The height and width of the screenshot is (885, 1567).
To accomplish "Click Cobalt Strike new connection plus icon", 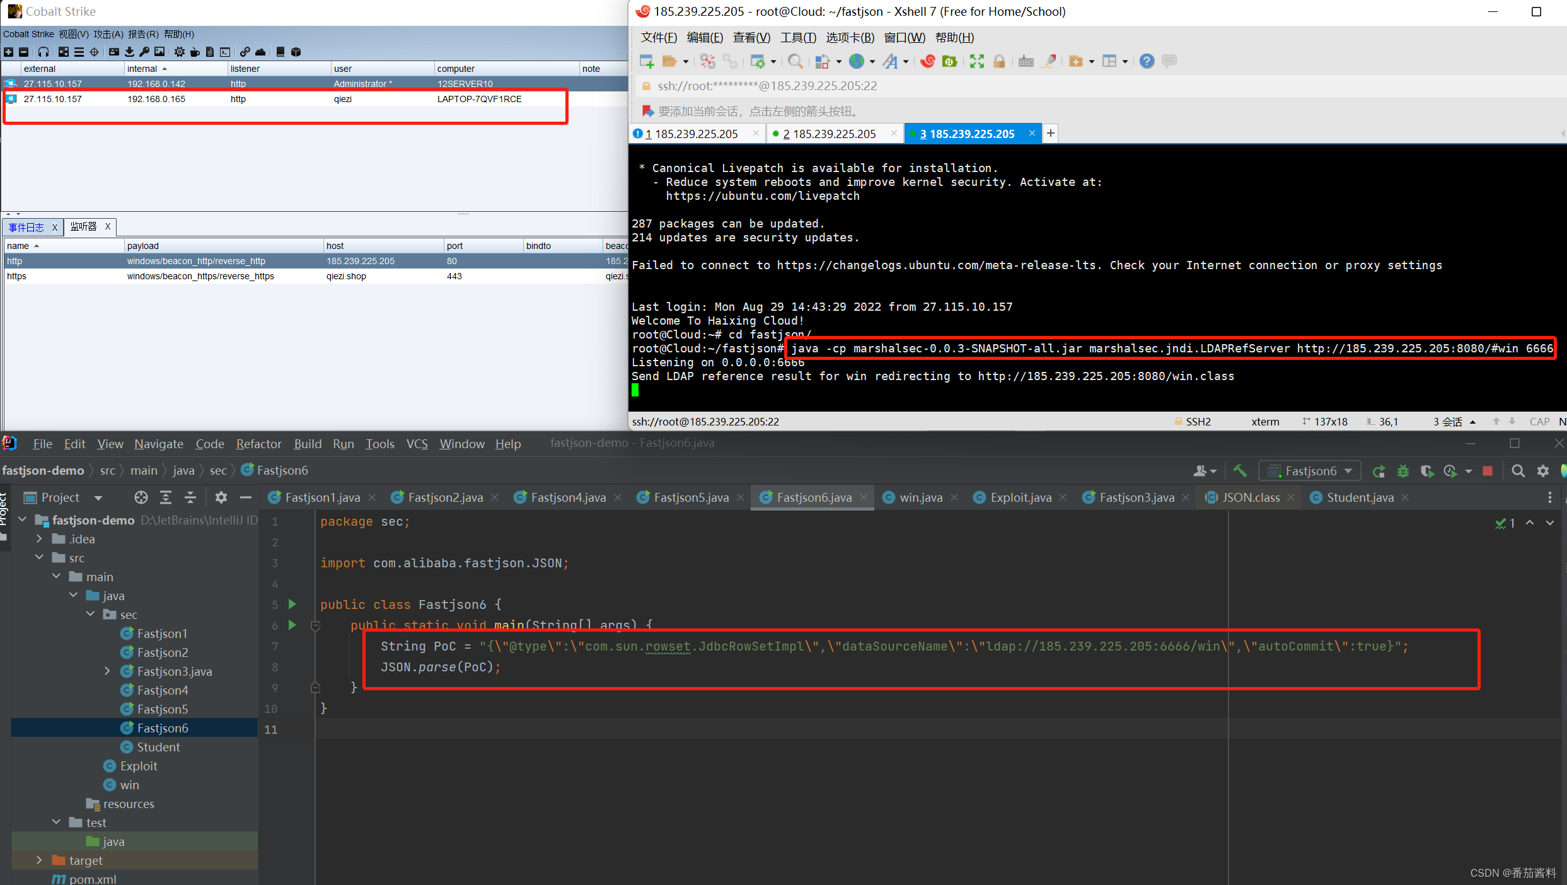I will [9, 52].
